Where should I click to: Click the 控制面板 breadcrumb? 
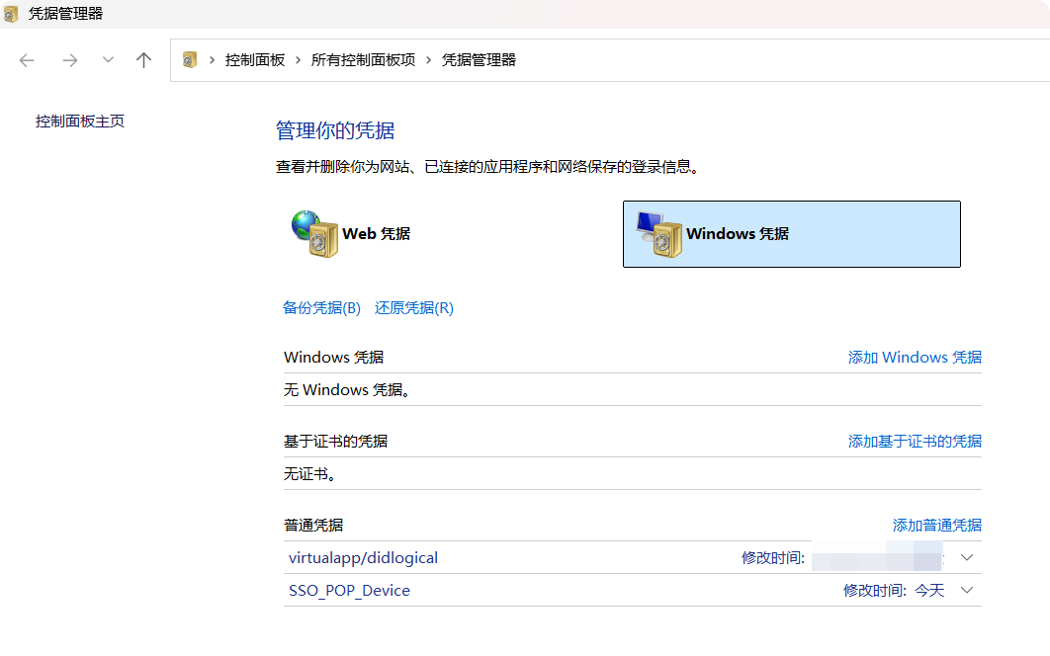point(255,59)
